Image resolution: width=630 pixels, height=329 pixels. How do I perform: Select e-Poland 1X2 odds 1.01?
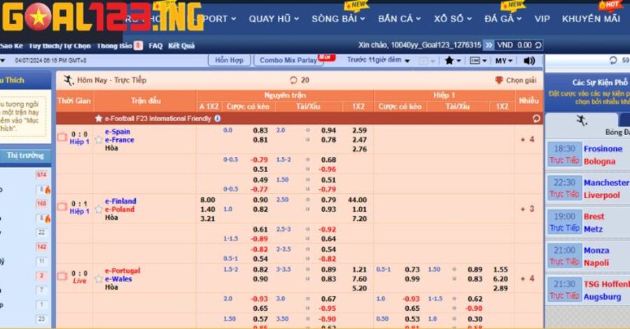[359, 209]
